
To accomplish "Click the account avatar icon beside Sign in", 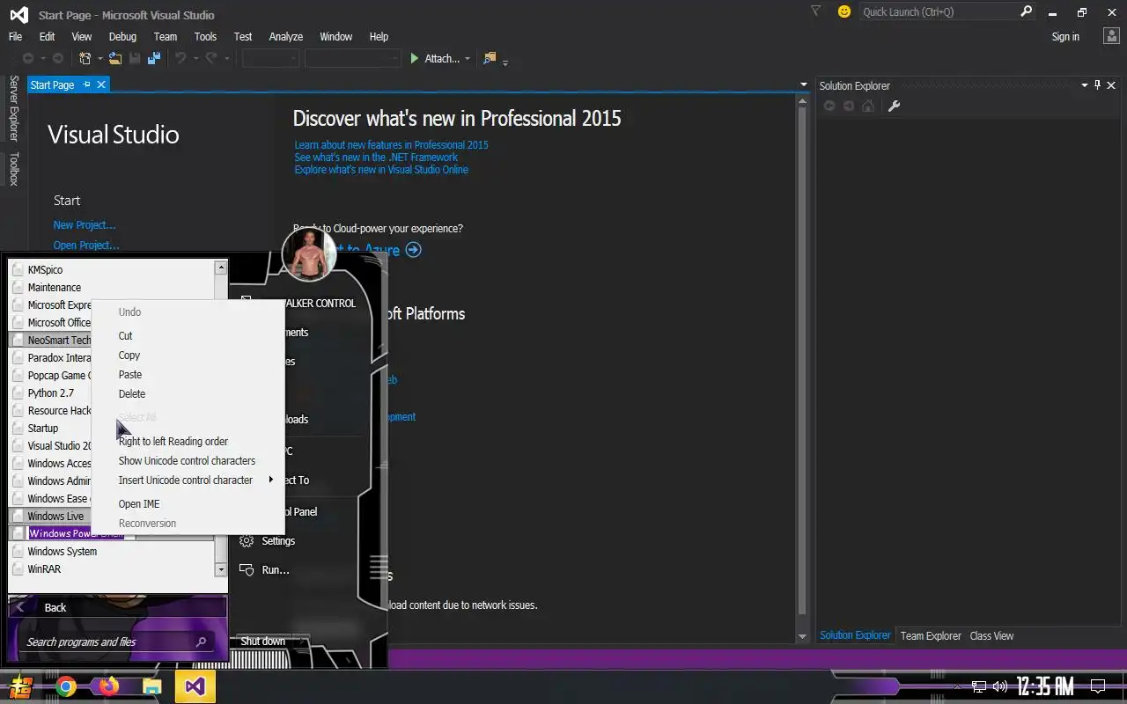I will pyautogui.click(x=1110, y=36).
